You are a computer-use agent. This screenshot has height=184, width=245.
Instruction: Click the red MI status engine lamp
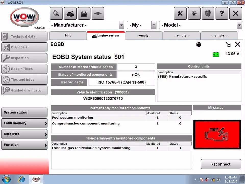[217, 134]
